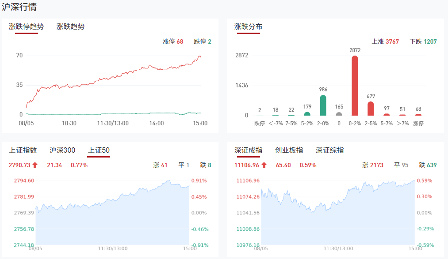Screen dimensions: 448x259
Task: Click the 沪深行情 page heading
Action: coord(19,7)
